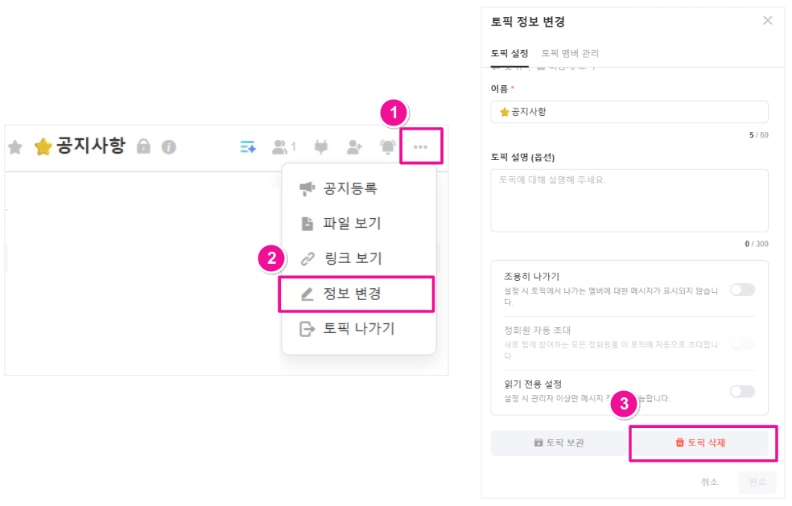Show the topic members list icon
The image size is (792, 506).
click(283, 146)
